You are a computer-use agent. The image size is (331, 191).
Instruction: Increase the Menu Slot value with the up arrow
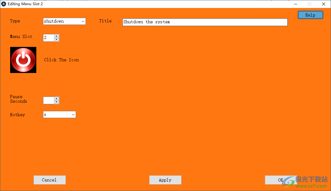[x=57, y=36]
